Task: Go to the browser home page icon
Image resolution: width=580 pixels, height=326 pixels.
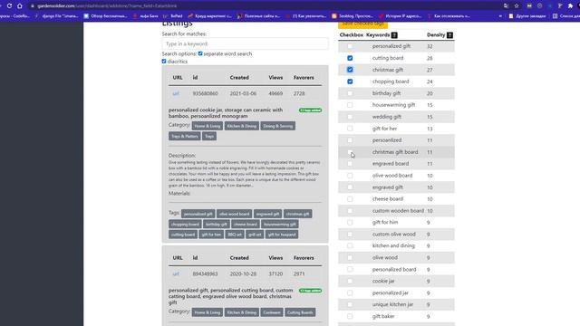Action: pyautogui.click(x=20, y=6)
